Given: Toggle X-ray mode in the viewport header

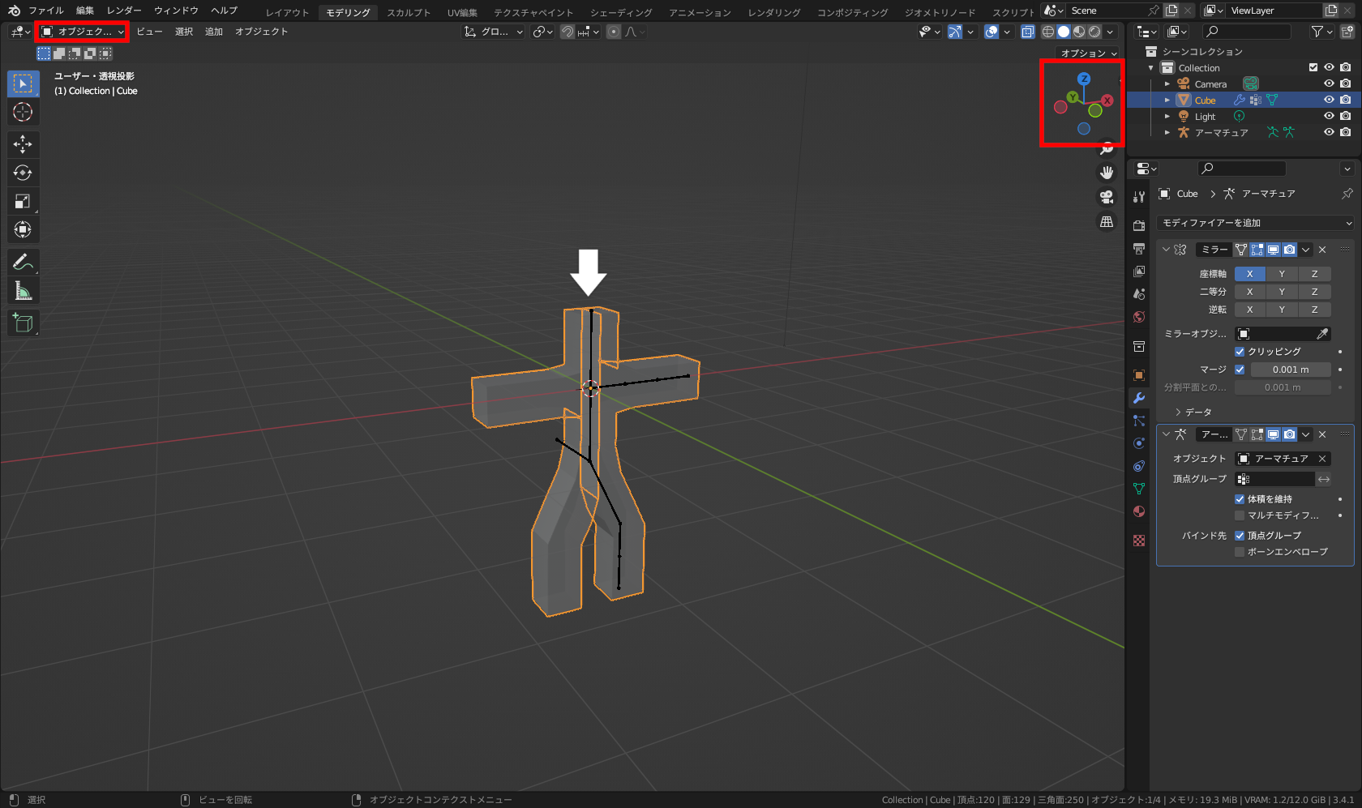Looking at the screenshot, I should 1028,32.
